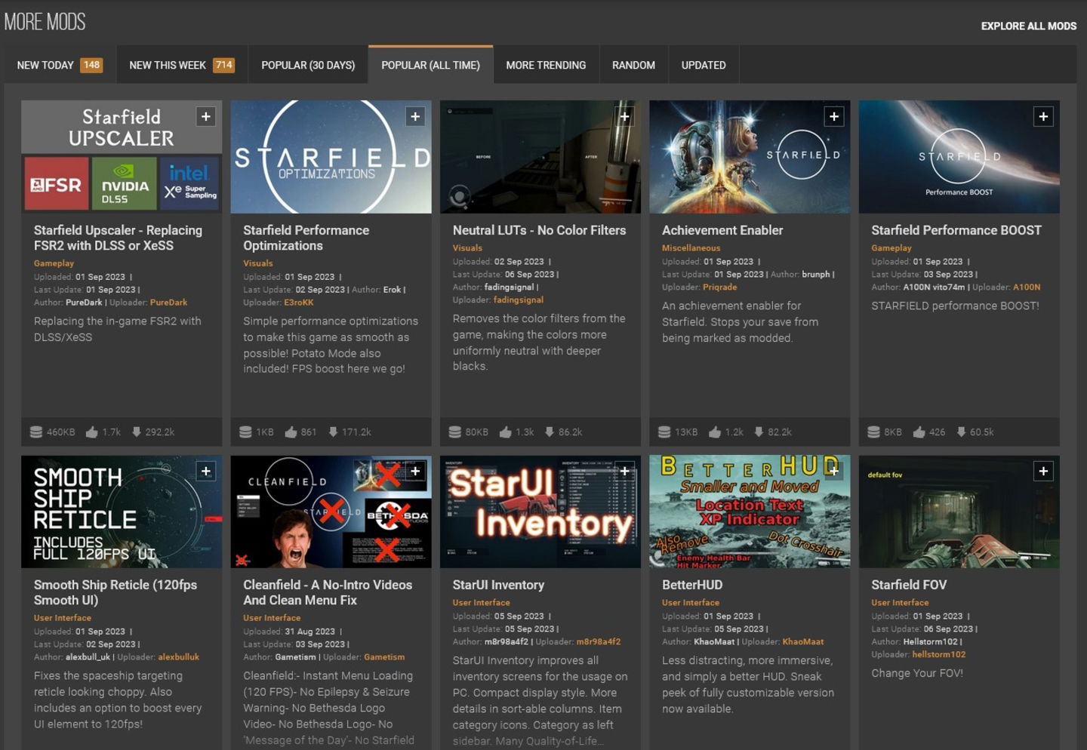Click uploader A100N link
This screenshot has height=750, width=1087.
(1027, 287)
